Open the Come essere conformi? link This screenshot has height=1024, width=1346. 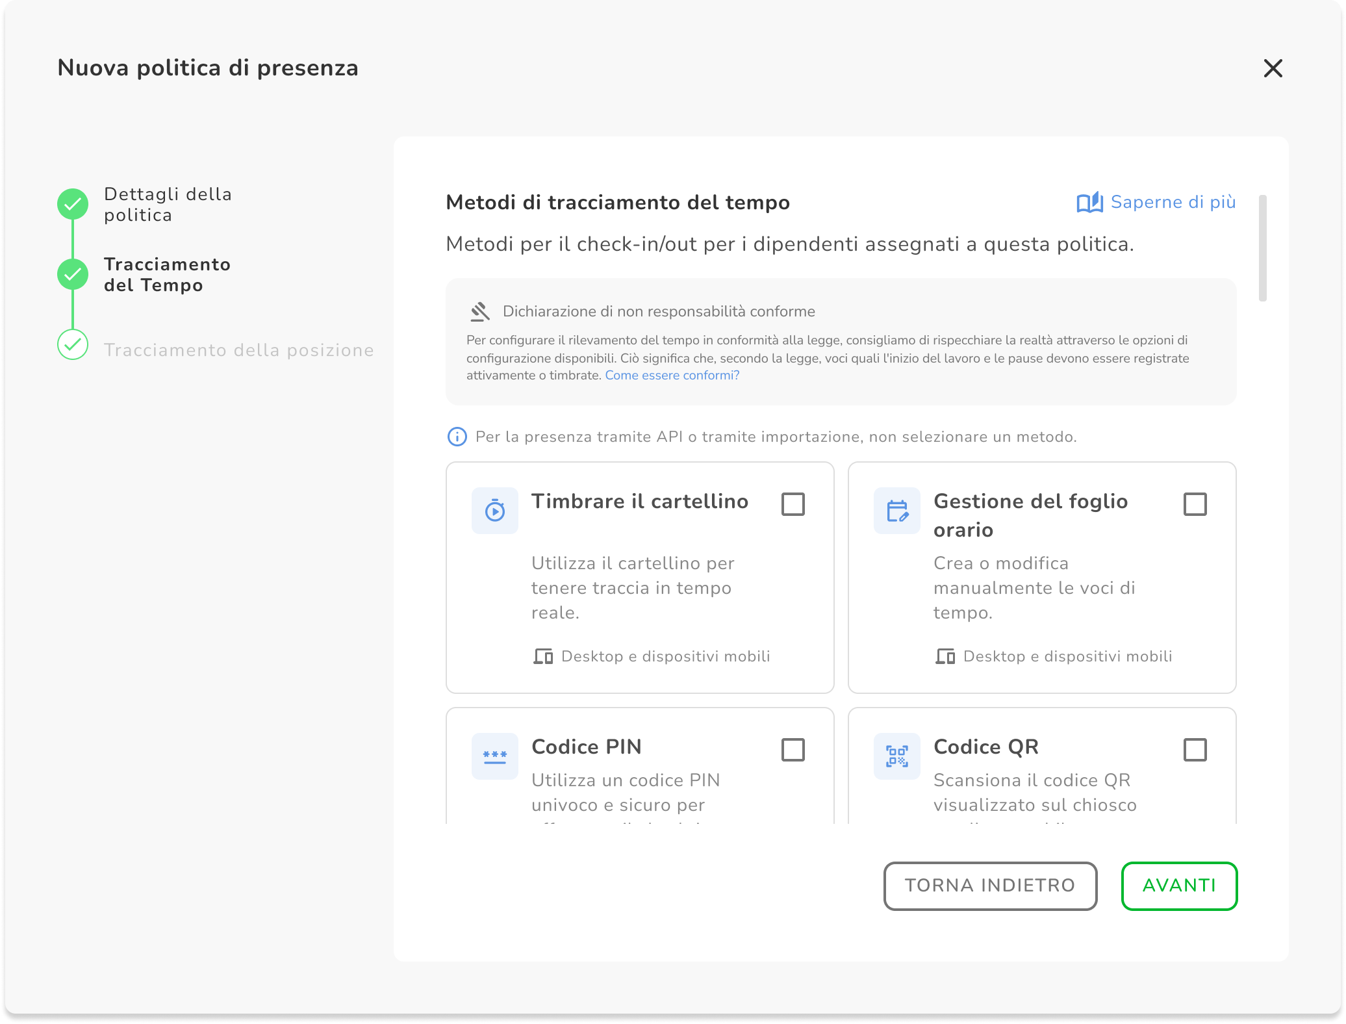(x=672, y=376)
